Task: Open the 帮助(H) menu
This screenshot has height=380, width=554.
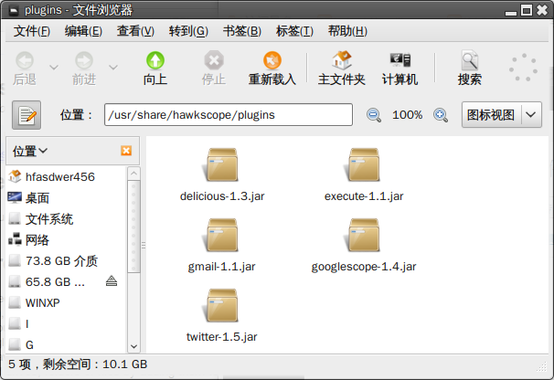Action: (x=347, y=31)
